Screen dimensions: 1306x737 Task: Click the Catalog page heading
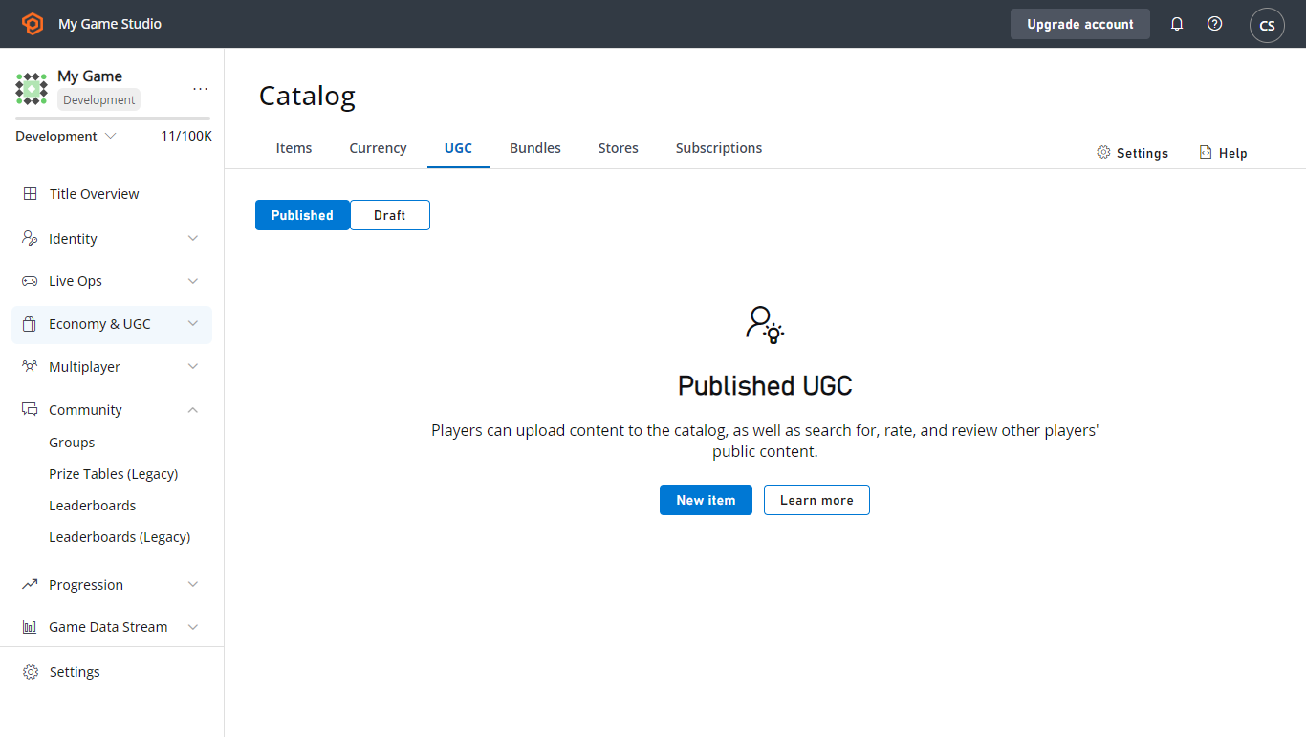pos(307,96)
